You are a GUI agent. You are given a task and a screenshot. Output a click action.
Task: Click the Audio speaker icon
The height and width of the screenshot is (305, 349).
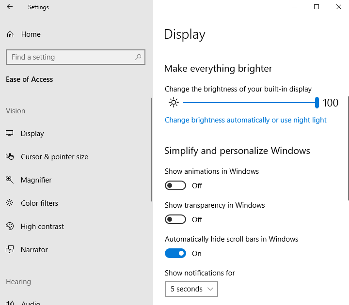tap(10, 303)
